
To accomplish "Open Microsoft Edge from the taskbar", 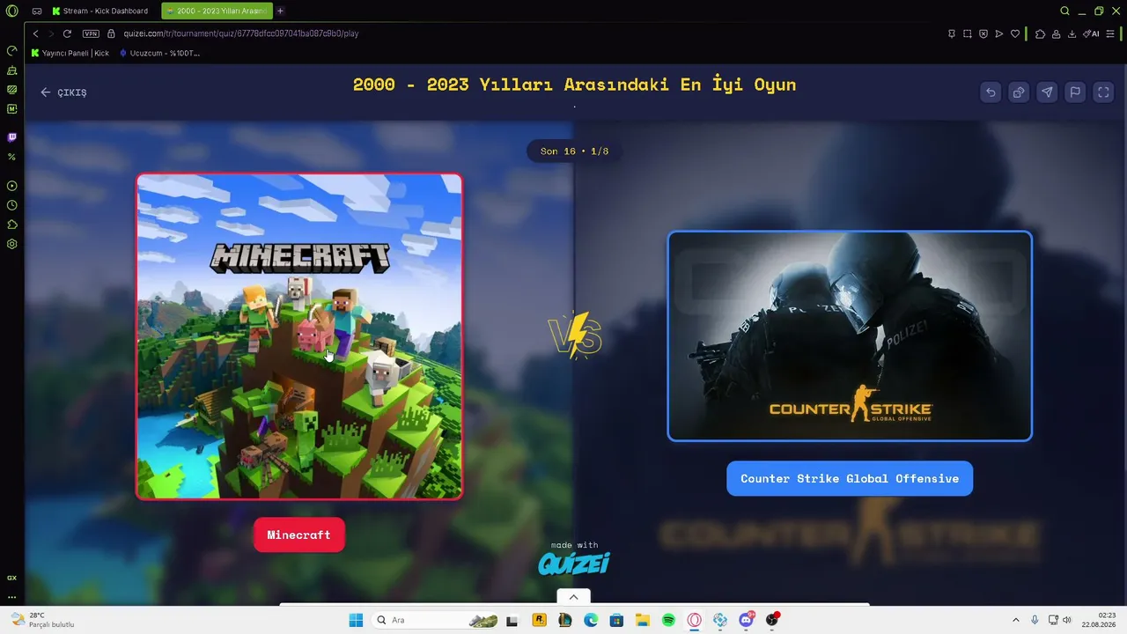I will coord(591,620).
